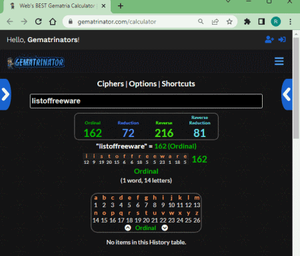Viewport: 300px width, 256px height.
Task: Click the "Hello, Gematrinators!" greeting
Action: pos(43,40)
